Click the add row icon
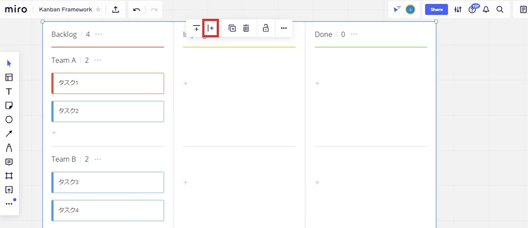 pos(196,28)
